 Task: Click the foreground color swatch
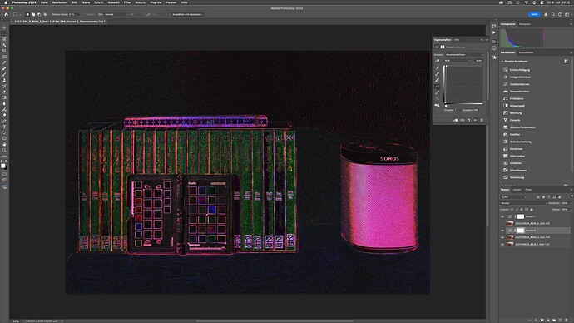[3, 166]
